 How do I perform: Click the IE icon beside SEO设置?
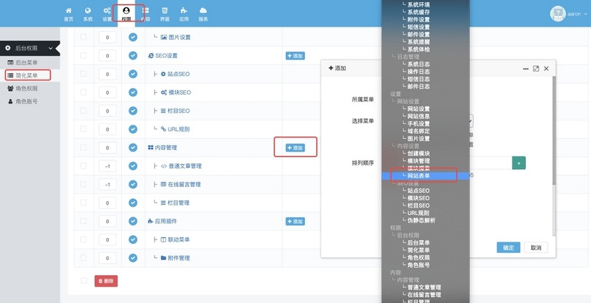151,55
